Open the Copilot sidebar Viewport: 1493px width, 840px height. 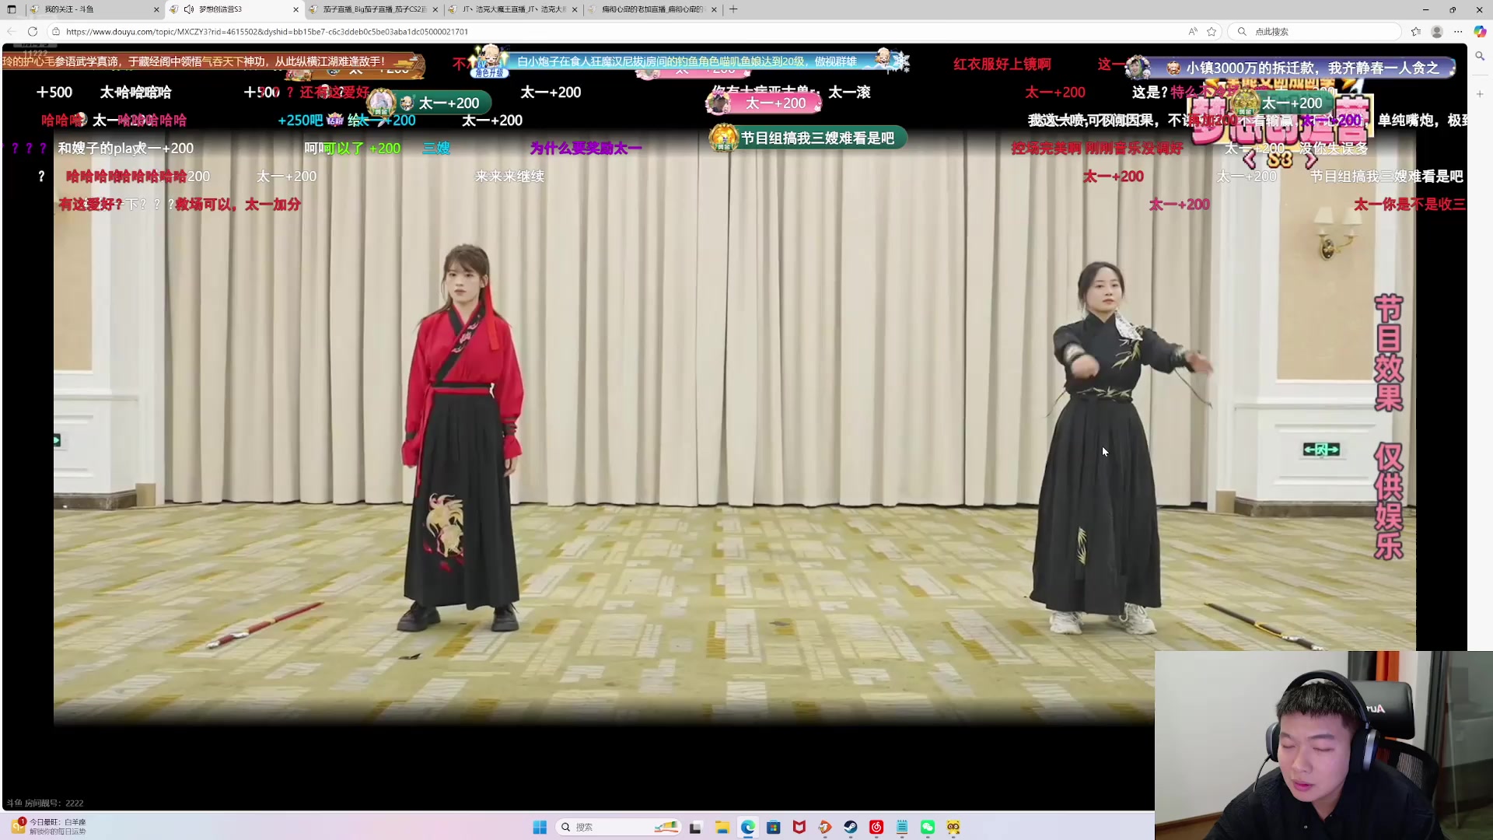(1480, 31)
